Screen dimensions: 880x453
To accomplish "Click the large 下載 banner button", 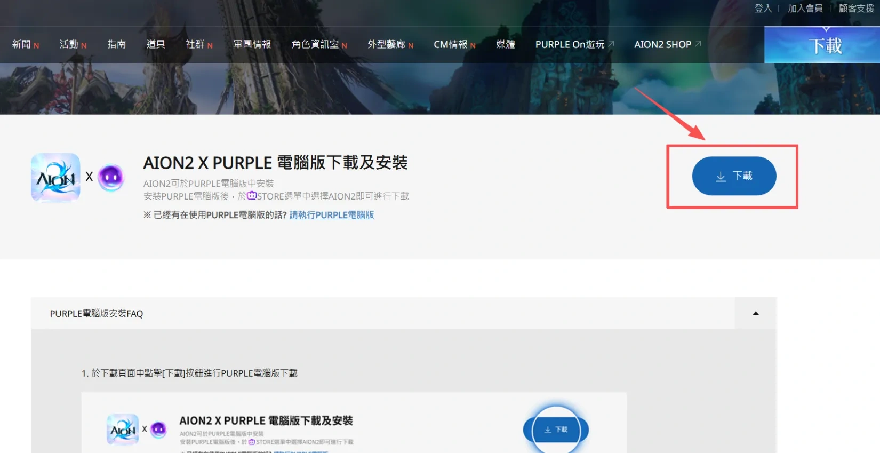I will click(x=822, y=45).
